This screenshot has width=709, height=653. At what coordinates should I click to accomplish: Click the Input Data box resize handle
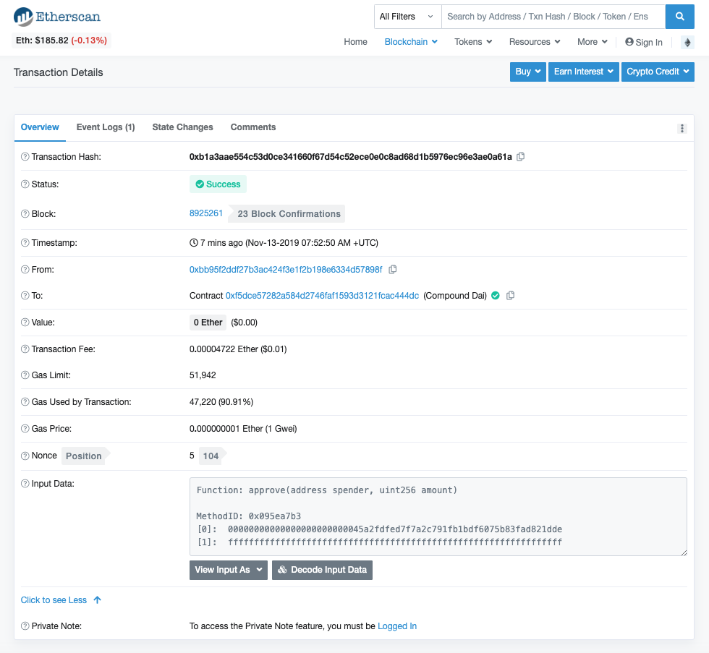point(684,552)
